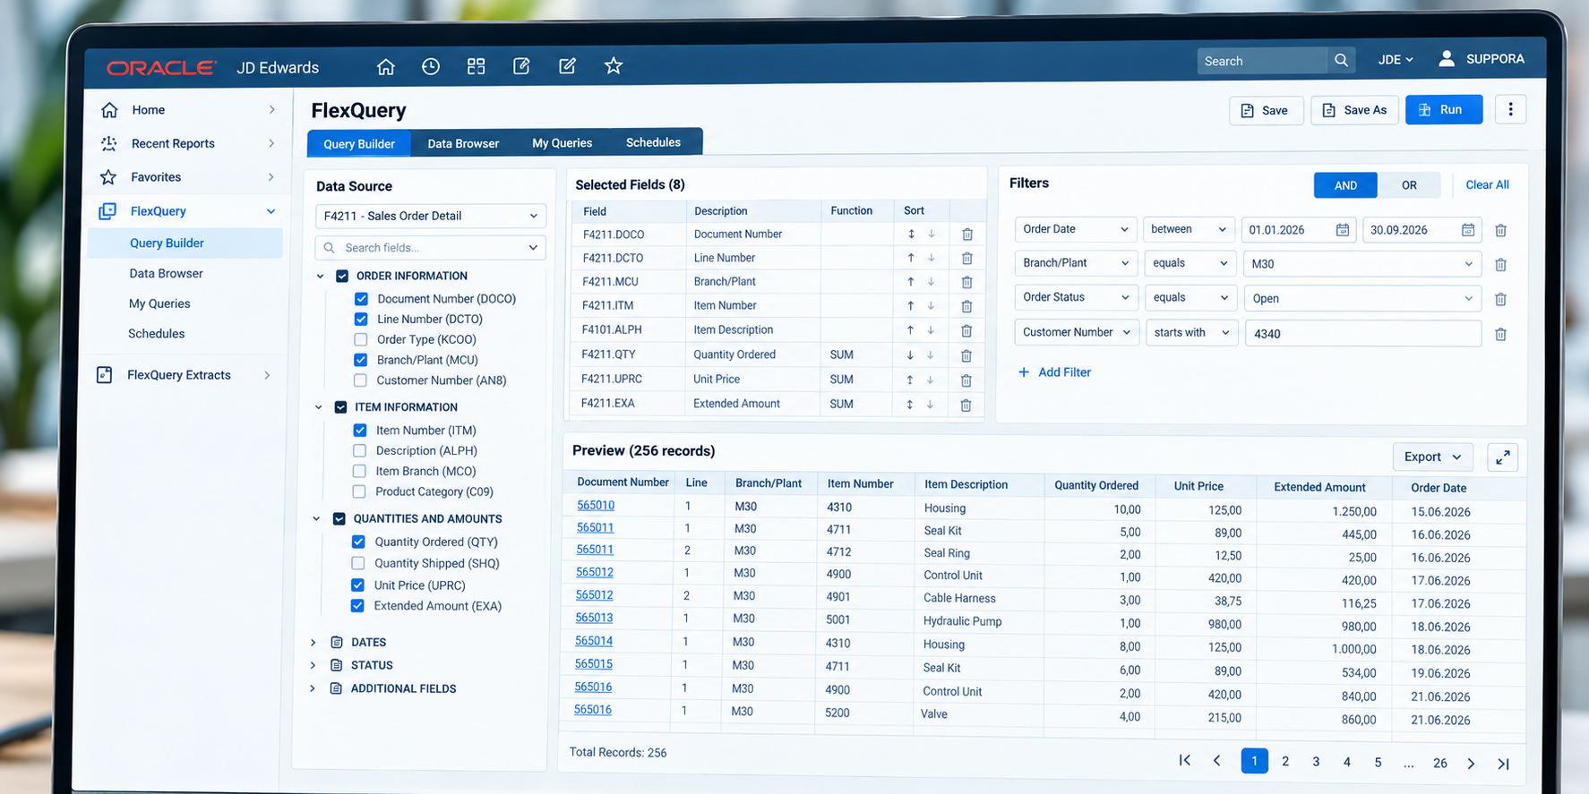Open the F4211 Sales Order Detail dropdown
Viewport: 1589px width, 794px height.
point(431,216)
